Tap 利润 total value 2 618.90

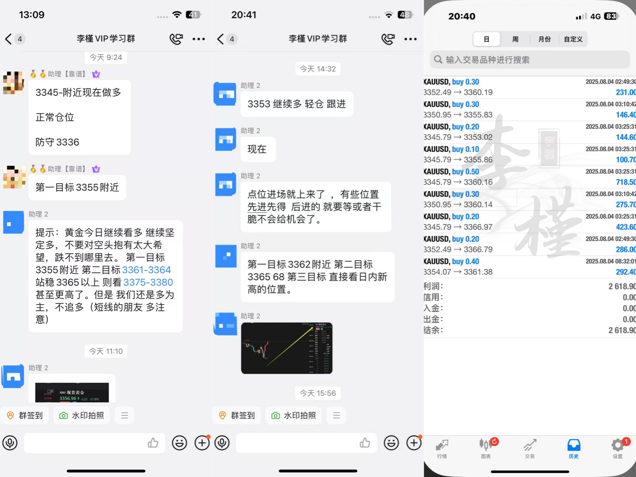click(622, 286)
